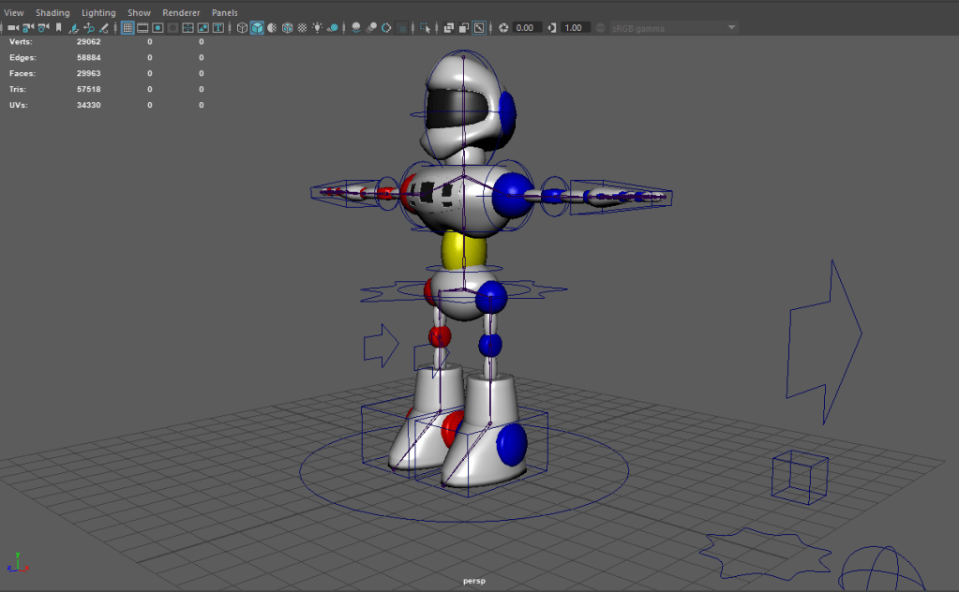Image resolution: width=959 pixels, height=592 pixels.
Task: Click the Use All Lights bulb icon
Action: coord(317,28)
